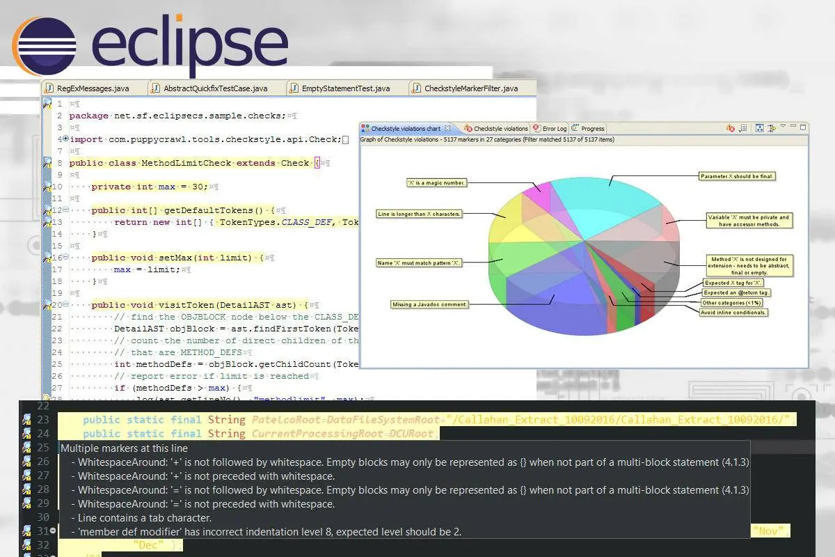835x557 pixels.
Task: Click 'Avoid inline conditionals' label
Action: click(734, 313)
